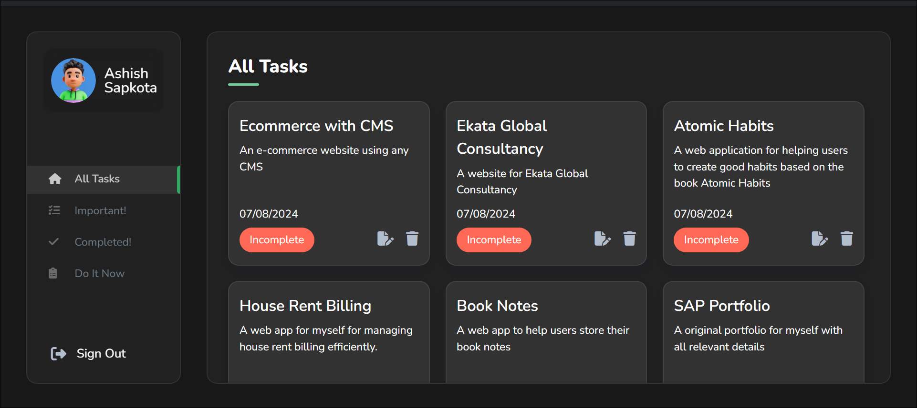Click edit icon on Ecommerce with CMS card
Screen dimensions: 917x408
(x=385, y=239)
